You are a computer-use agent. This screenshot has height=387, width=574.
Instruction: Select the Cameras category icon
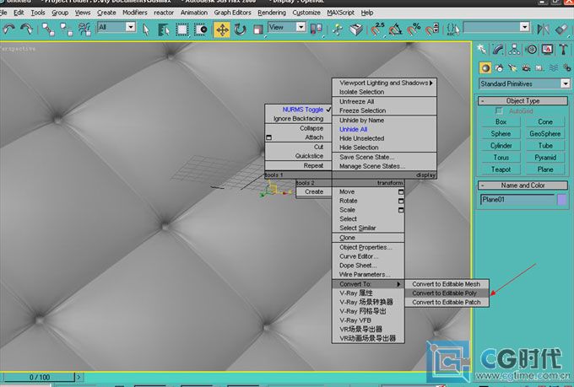pyautogui.click(x=525, y=67)
